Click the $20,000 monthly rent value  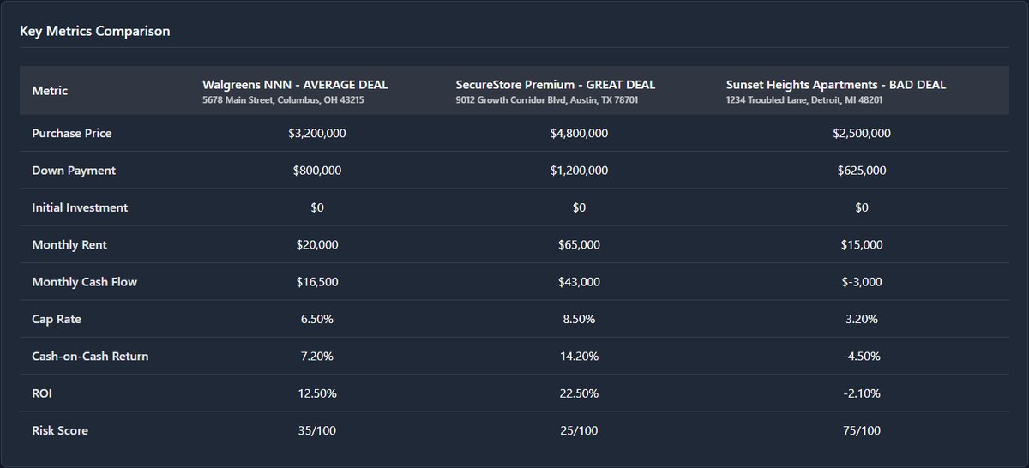317,245
